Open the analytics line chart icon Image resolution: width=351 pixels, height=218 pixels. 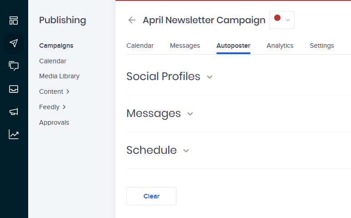(14, 134)
